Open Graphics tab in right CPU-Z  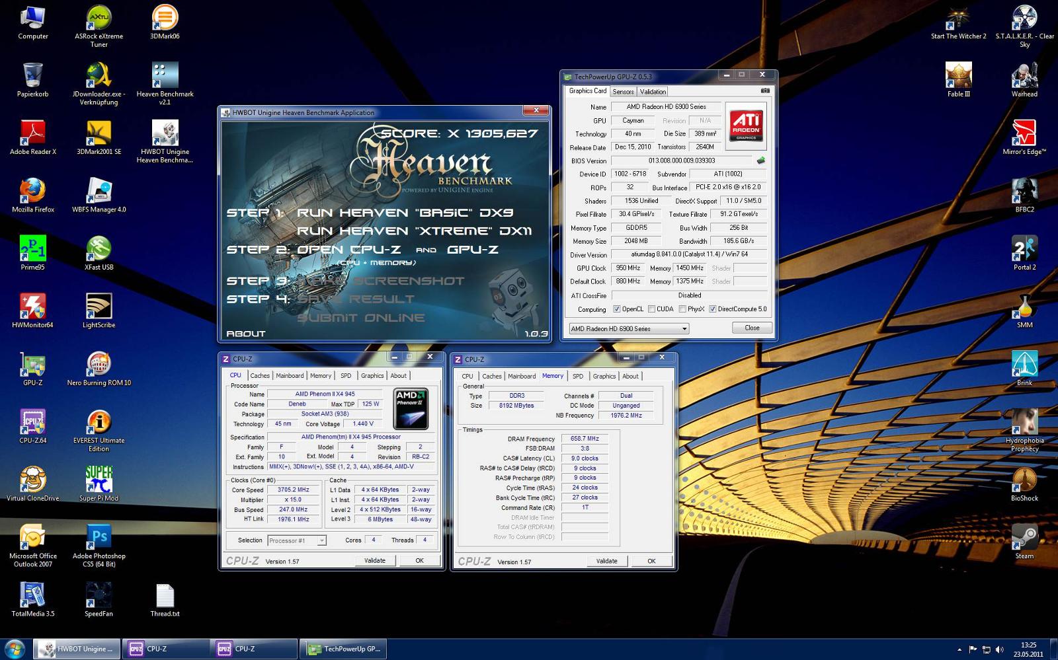click(604, 376)
